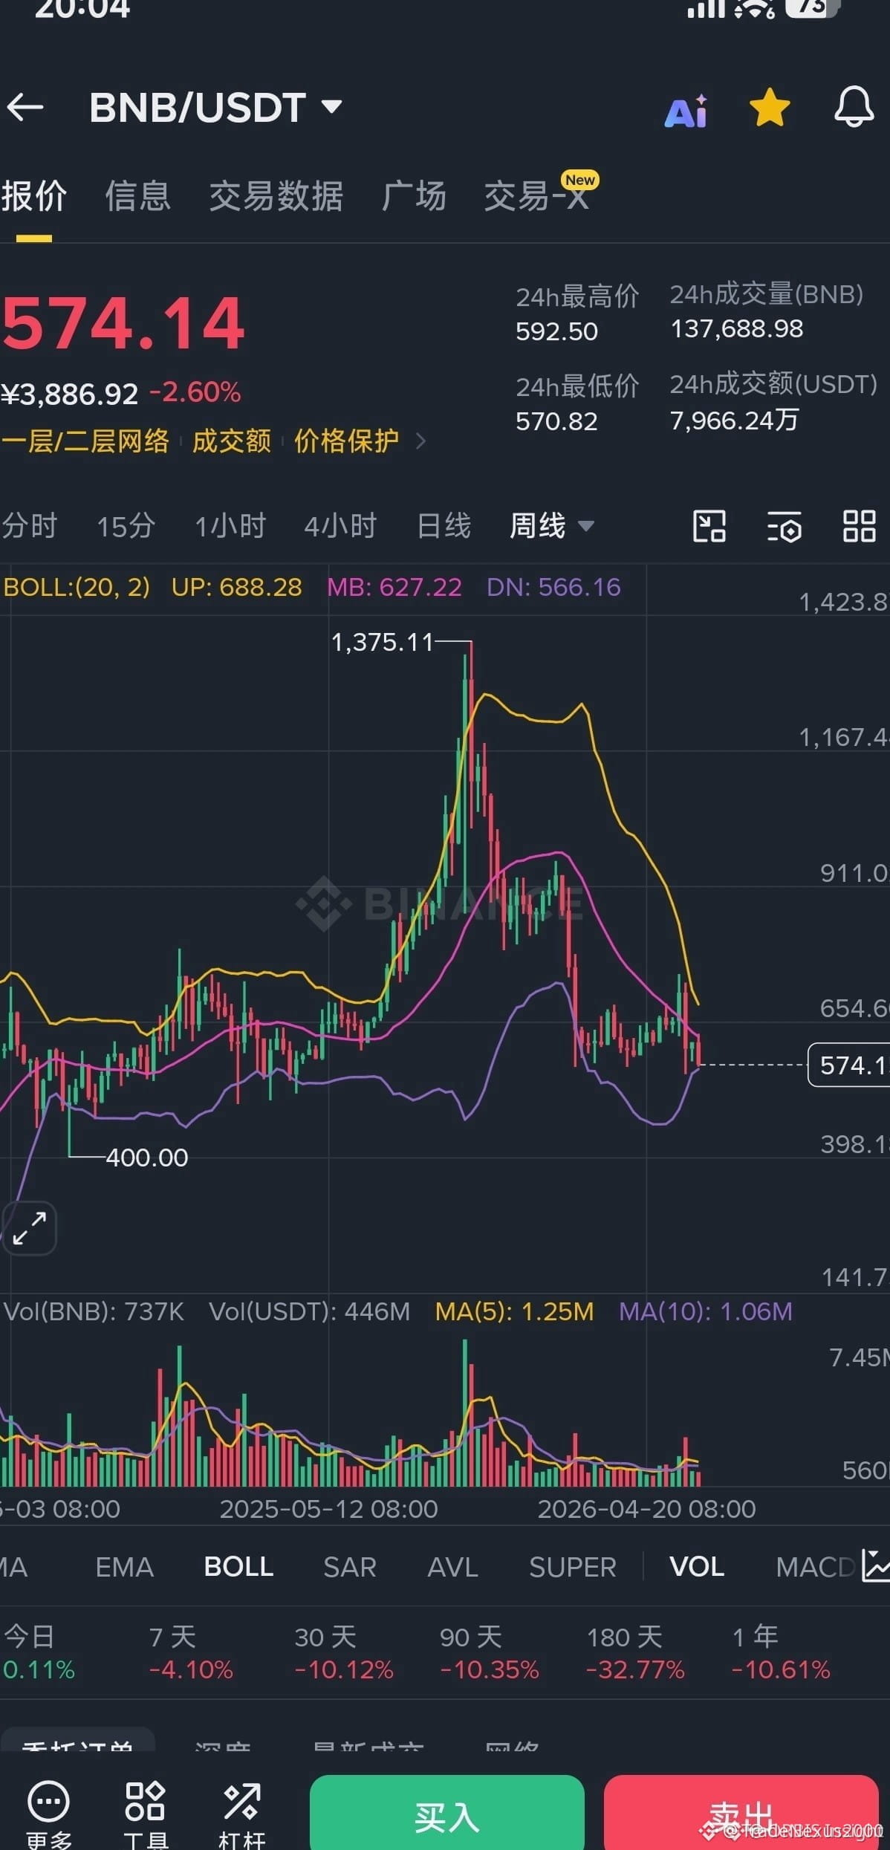890x1850 pixels.
Task: Select the 4小时 chart interval
Action: click(x=340, y=526)
